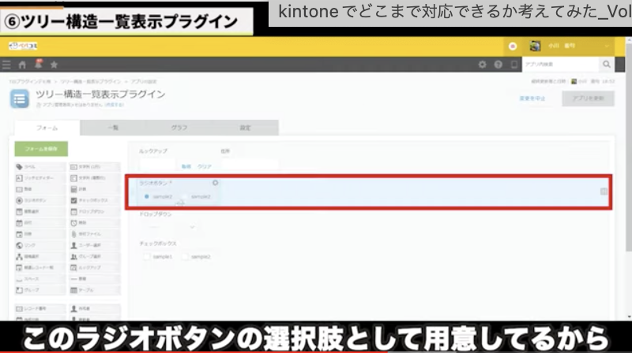
Task: Click the help question mark icon
Action: [x=498, y=65]
